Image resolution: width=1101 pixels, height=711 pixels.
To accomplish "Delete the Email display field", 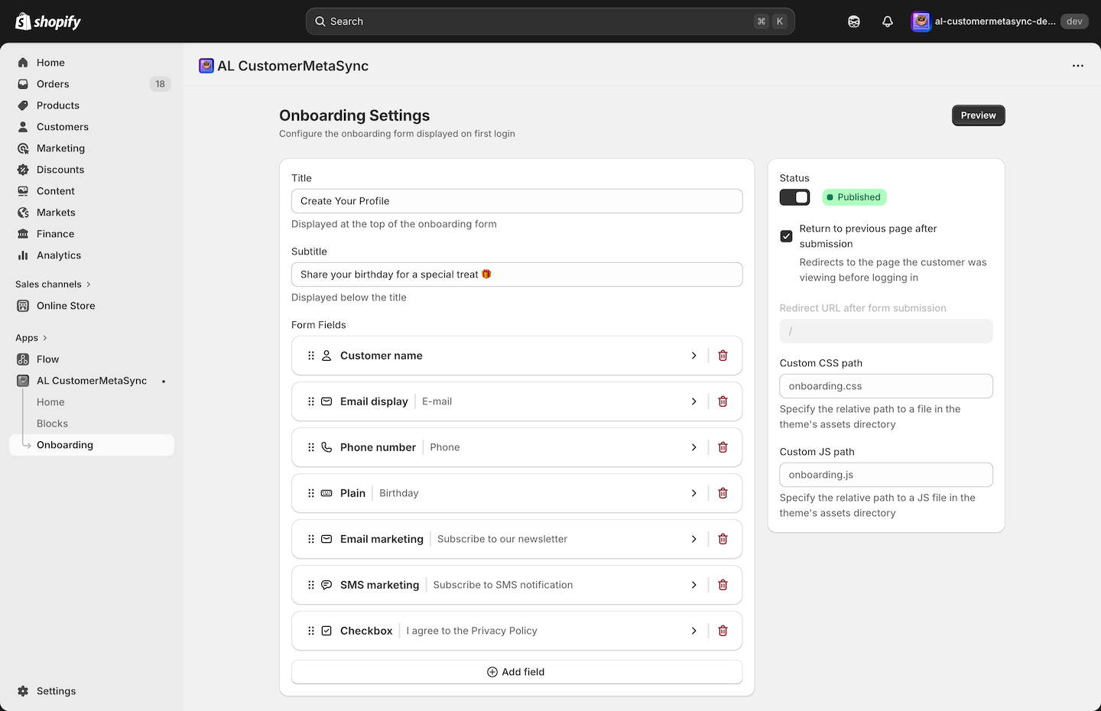I will pyautogui.click(x=723, y=401).
